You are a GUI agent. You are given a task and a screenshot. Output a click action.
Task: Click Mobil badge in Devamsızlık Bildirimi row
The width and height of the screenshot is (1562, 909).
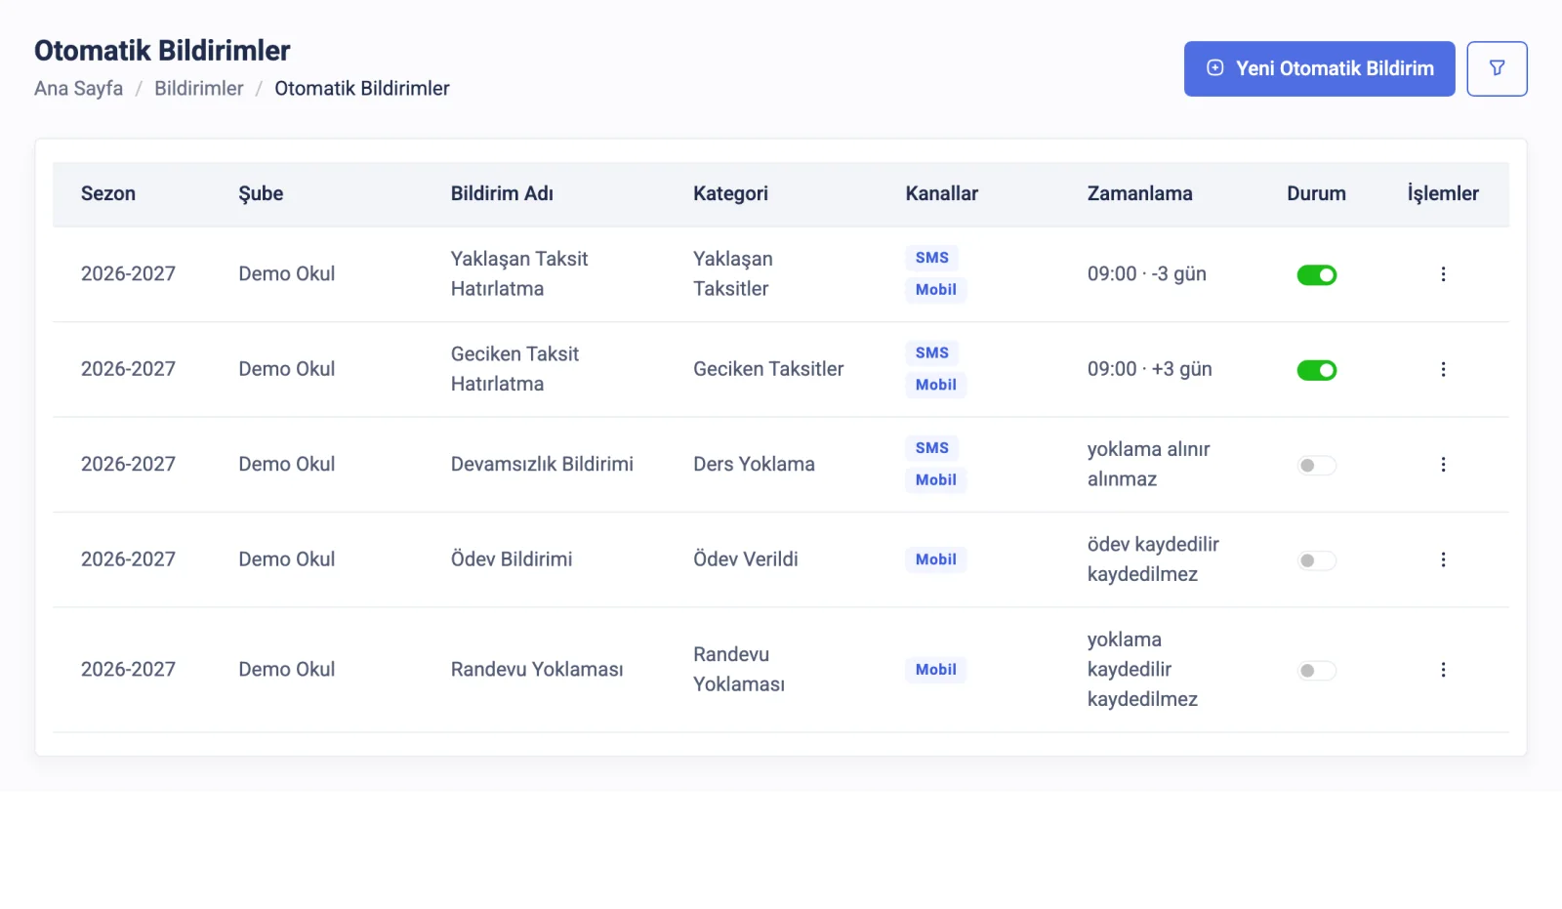coord(936,479)
